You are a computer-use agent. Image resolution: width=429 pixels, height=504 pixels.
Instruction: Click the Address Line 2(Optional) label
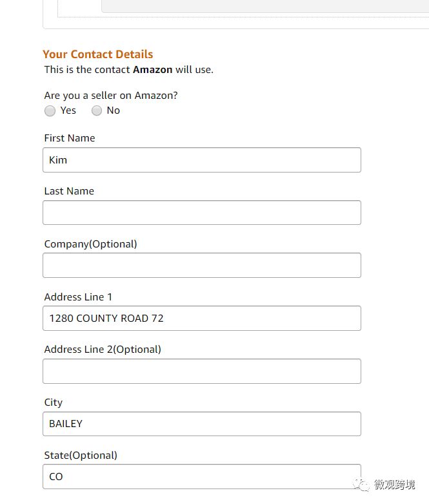pyautogui.click(x=103, y=350)
